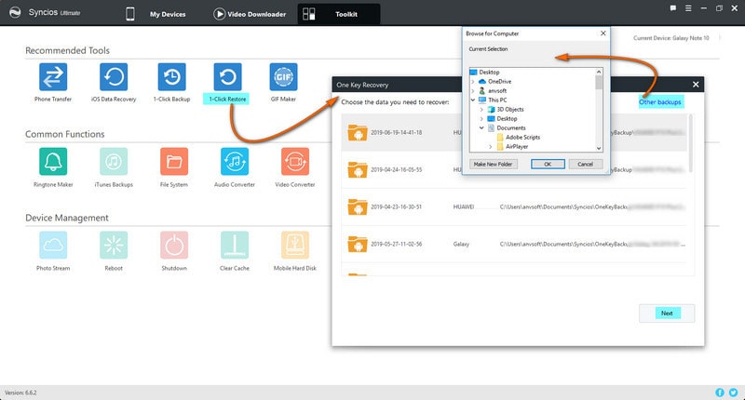The height and width of the screenshot is (400, 745).
Task: Expand the OneDrive tree node
Action: (473, 82)
